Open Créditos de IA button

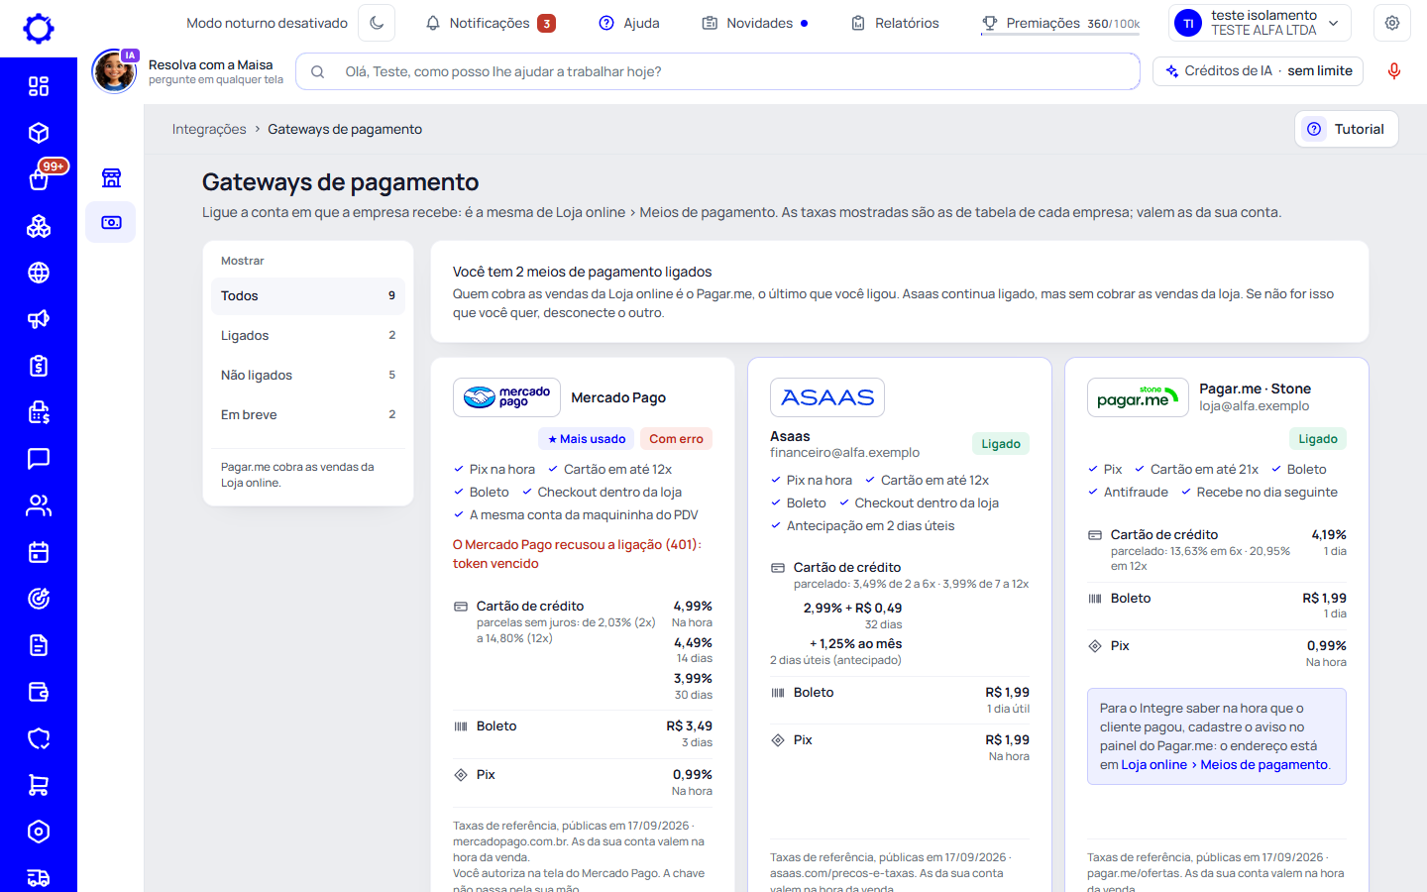point(1259,71)
